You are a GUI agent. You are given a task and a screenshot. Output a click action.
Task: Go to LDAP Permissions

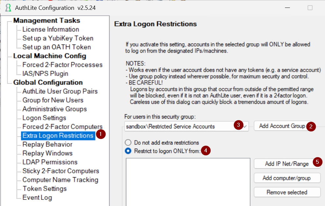click(x=50, y=162)
